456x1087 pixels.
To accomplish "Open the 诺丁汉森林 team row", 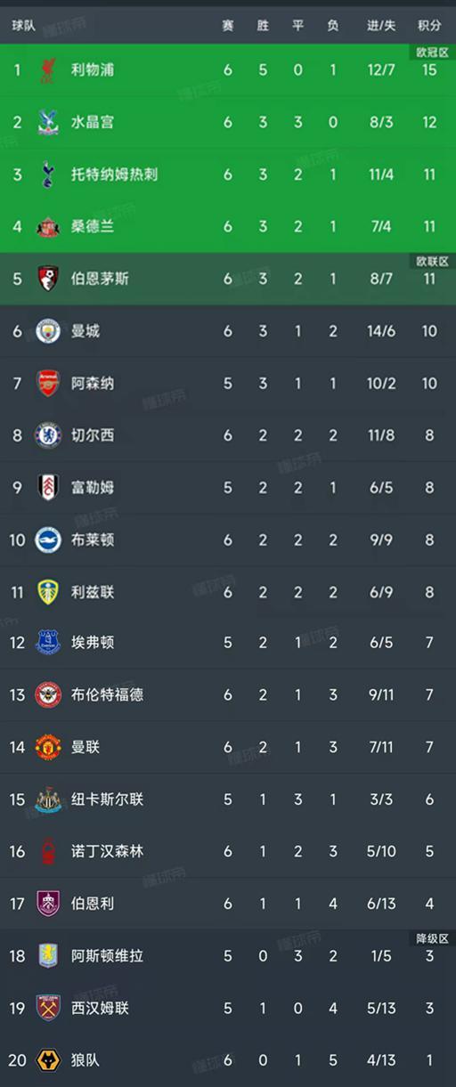I will pos(228,852).
